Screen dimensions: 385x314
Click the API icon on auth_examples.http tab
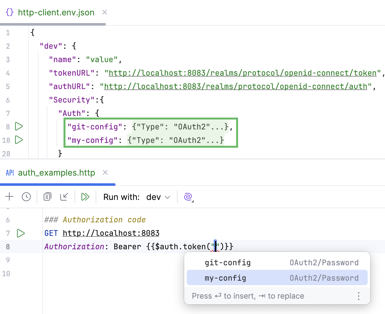[x=9, y=173]
